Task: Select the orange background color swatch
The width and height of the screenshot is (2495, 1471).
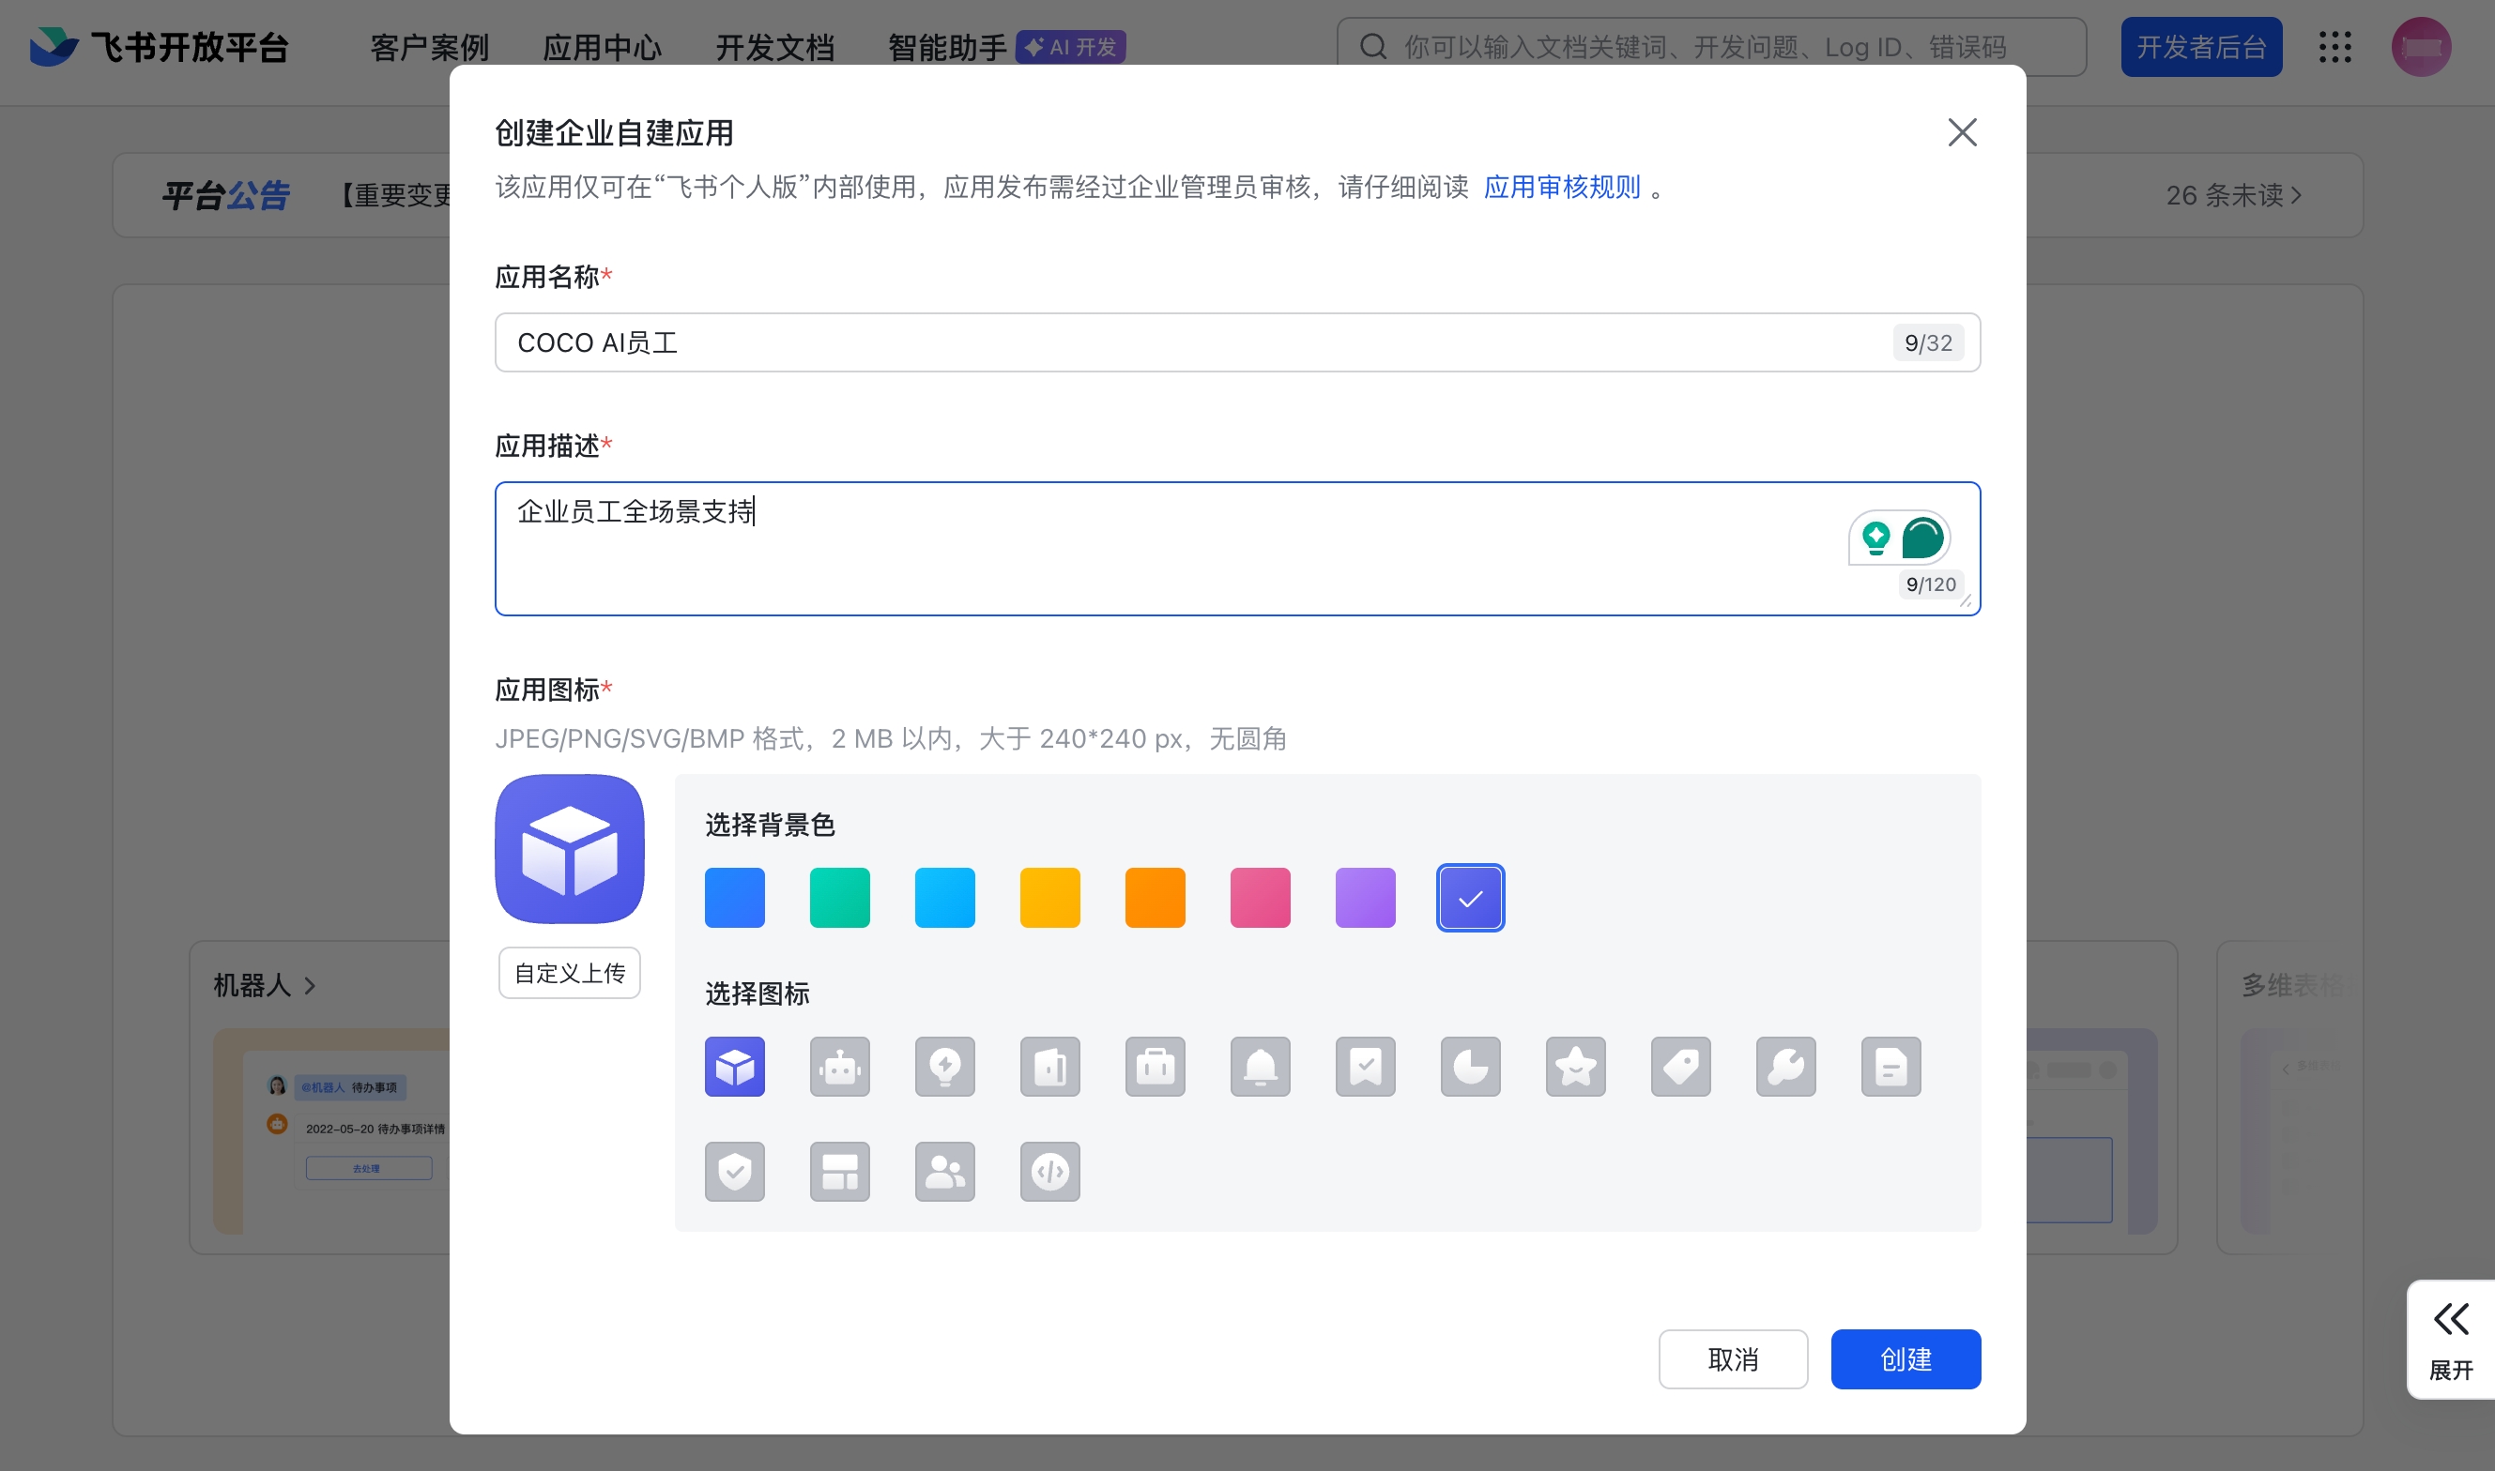Action: tap(1155, 897)
